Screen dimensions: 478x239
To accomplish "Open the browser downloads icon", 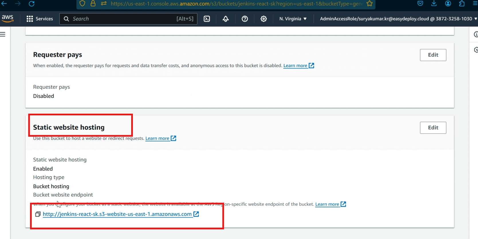I will pos(434,3).
